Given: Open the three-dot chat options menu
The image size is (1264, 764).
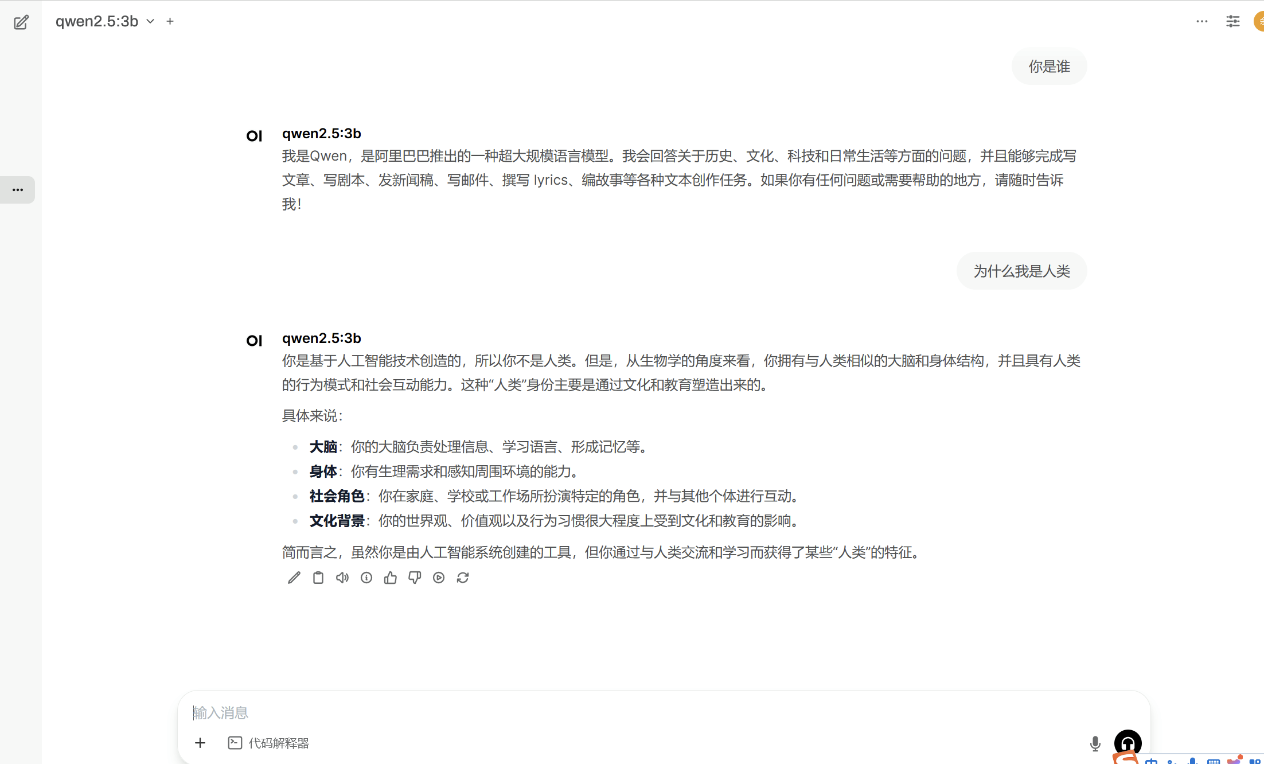Looking at the screenshot, I should coord(1201,21).
